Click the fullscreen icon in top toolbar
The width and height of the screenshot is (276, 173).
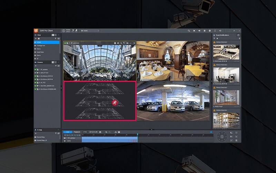click(194, 31)
